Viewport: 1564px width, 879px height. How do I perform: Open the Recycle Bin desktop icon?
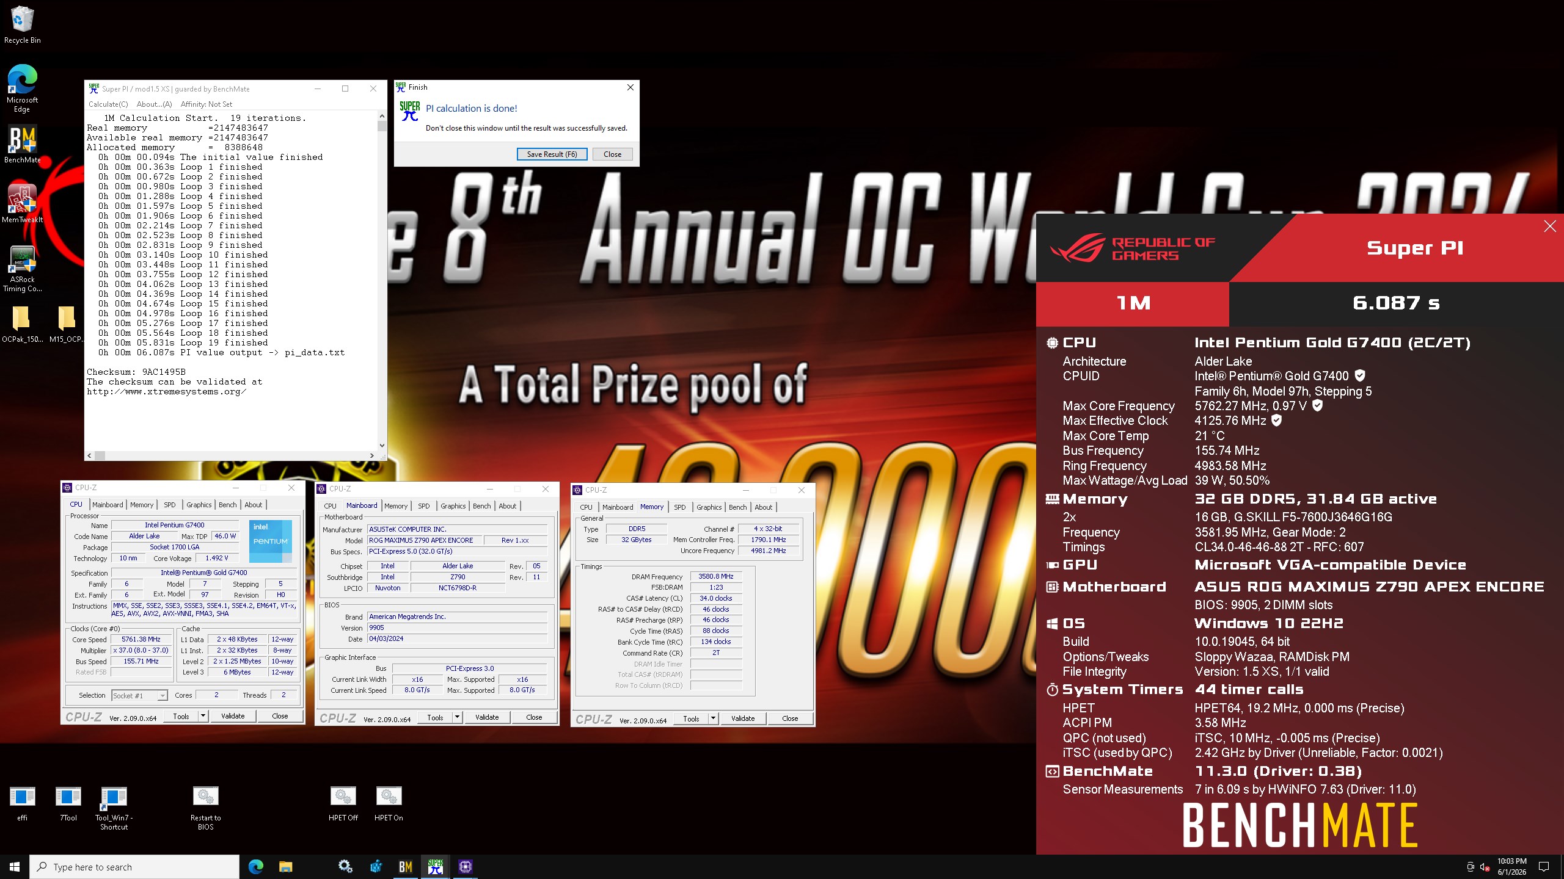click(22, 24)
